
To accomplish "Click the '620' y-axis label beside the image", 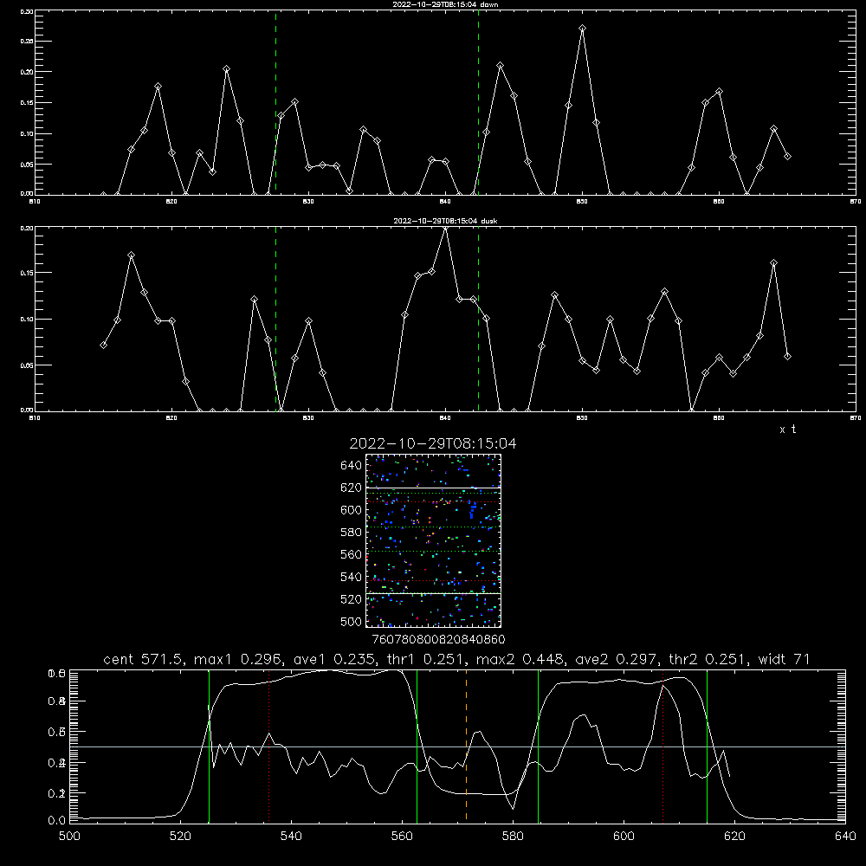I will click(x=352, y=488).
